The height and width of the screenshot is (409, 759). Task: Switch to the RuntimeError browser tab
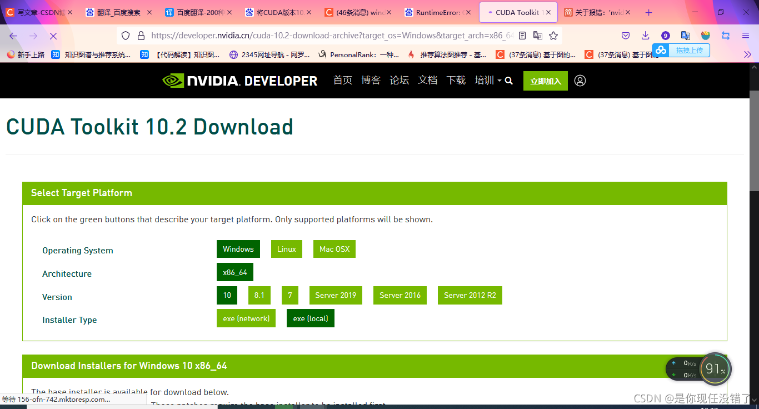[x=438, y=12]
